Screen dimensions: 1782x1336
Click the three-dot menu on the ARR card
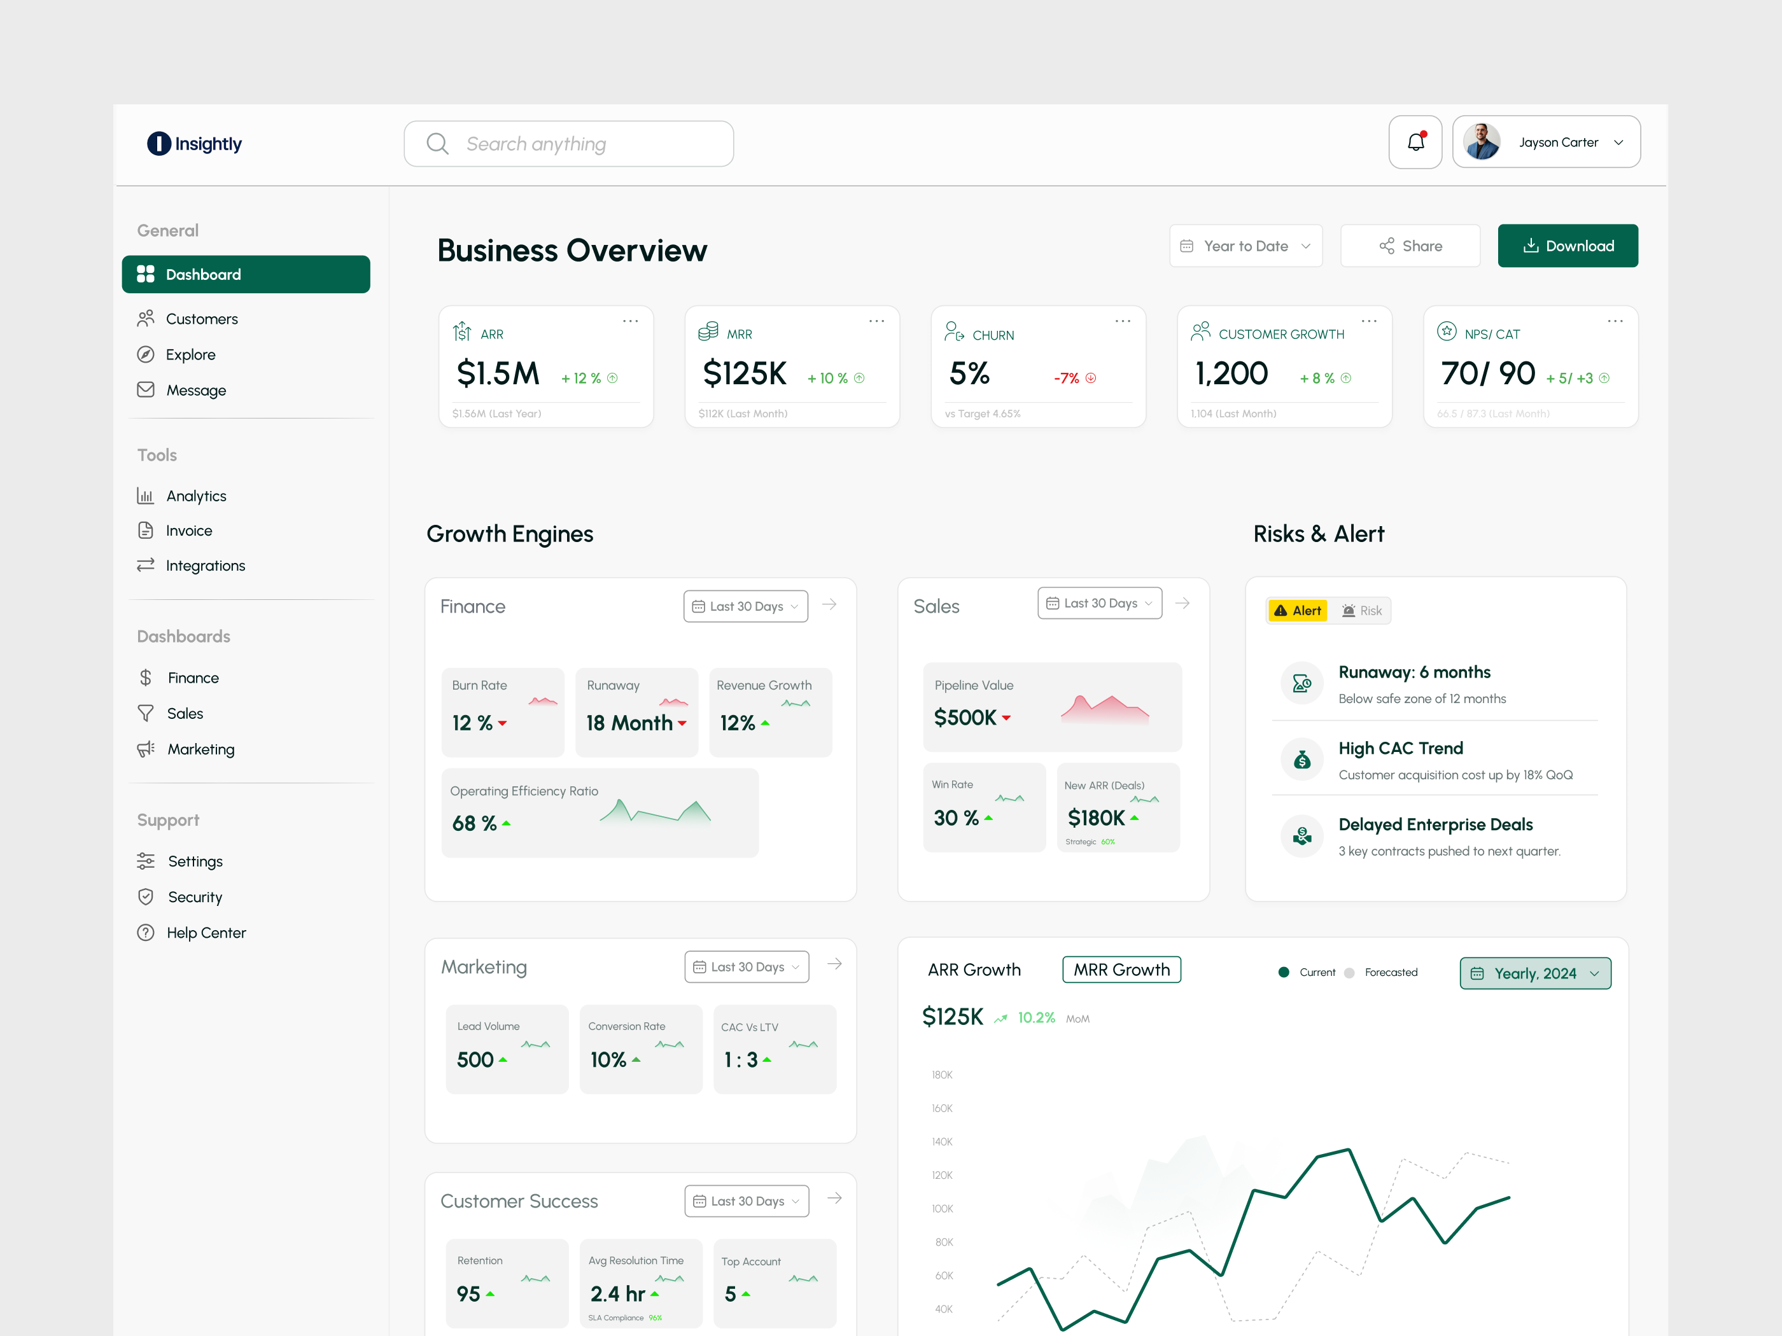pos(630,321)
